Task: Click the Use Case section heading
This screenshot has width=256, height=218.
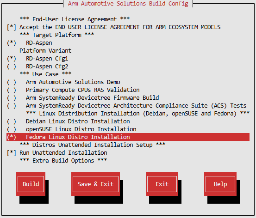Action: pos(45,74)
